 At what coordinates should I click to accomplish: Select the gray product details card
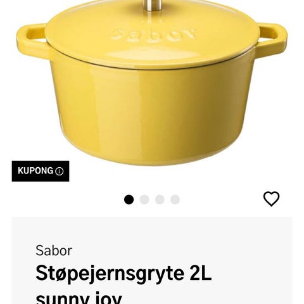(x=152, y=260)
